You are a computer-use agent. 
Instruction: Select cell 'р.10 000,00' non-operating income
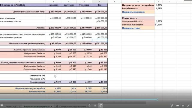[x=100, y=21]
